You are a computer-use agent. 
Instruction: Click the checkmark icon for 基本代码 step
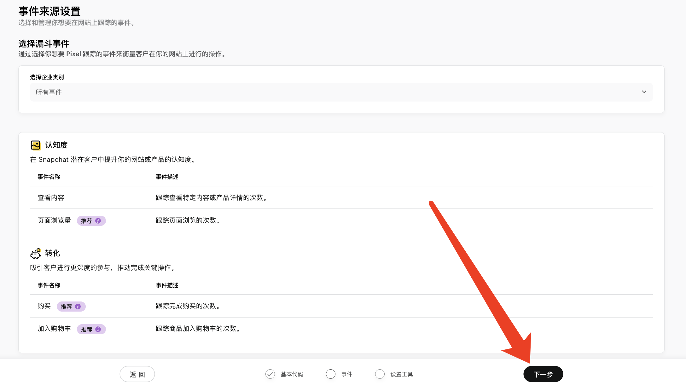point(270,374)
